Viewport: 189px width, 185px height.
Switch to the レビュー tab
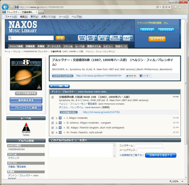tap(108, 46)
